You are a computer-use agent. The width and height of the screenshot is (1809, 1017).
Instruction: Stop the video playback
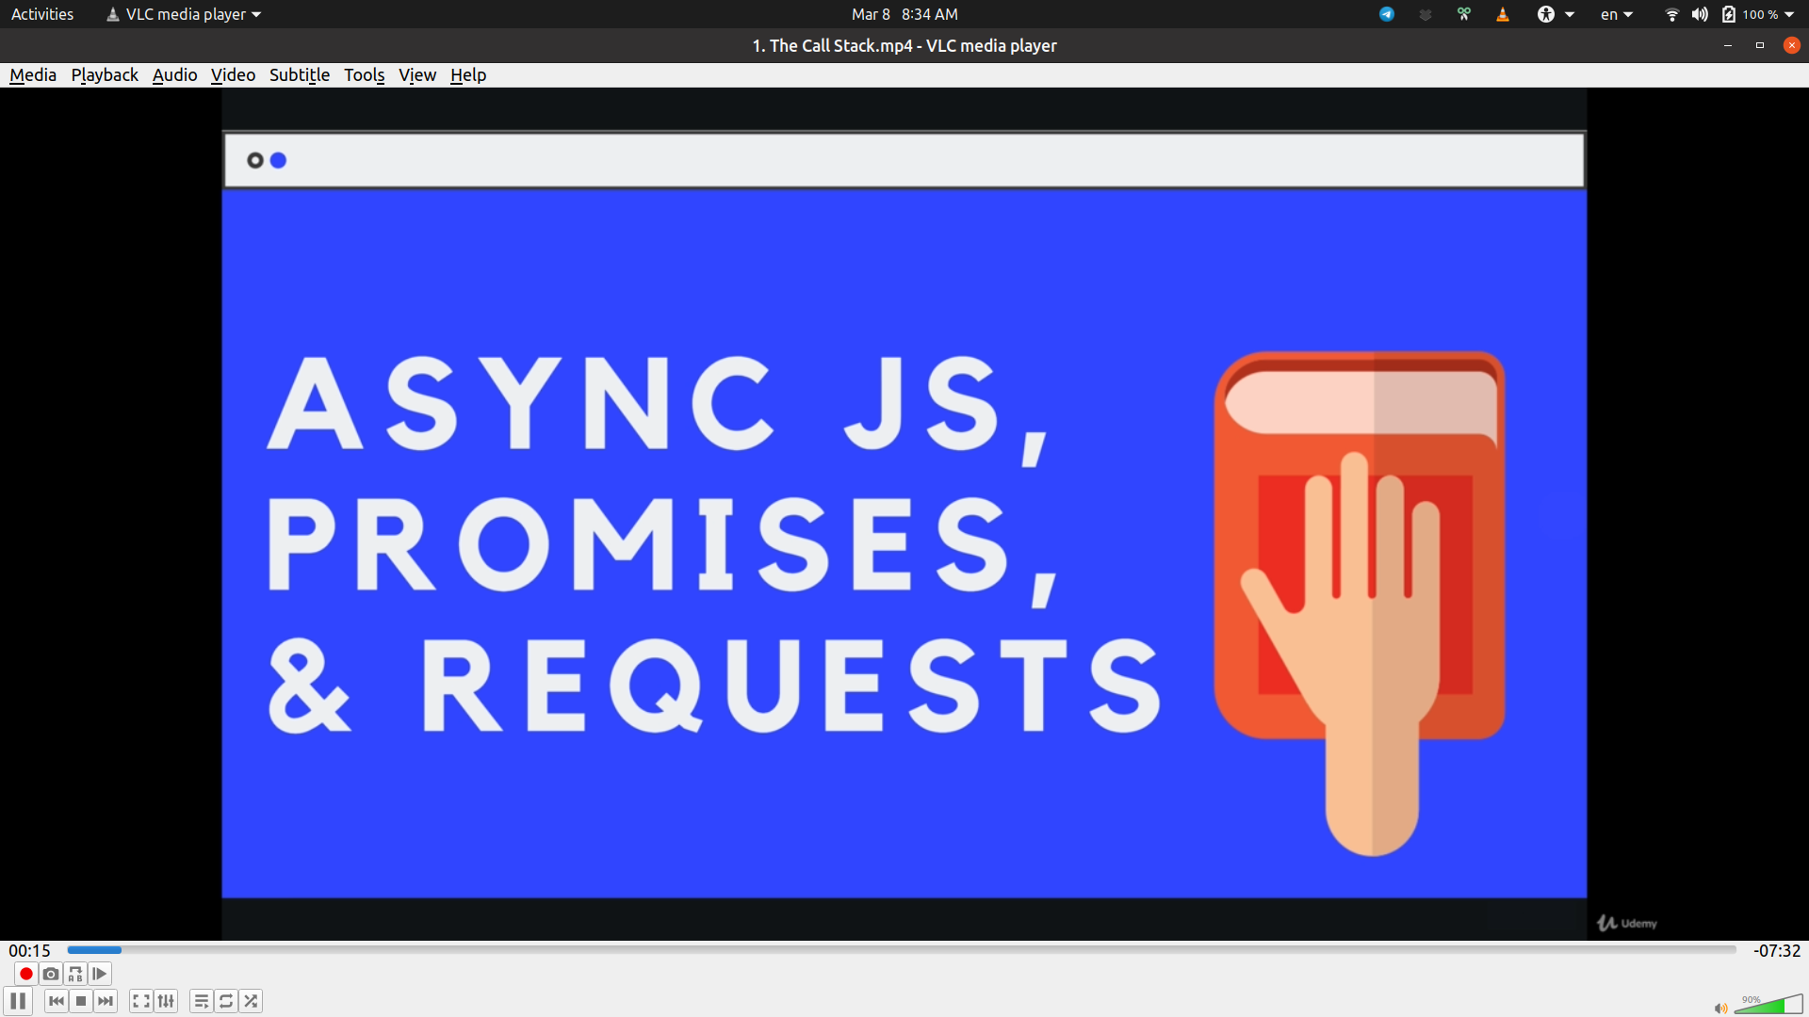[81, 1001]
